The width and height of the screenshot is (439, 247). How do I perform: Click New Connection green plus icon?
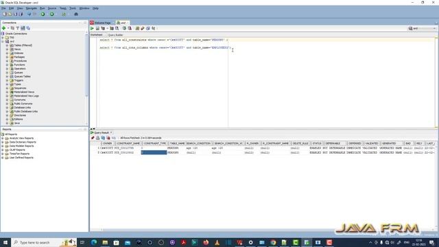click(3, 28)
